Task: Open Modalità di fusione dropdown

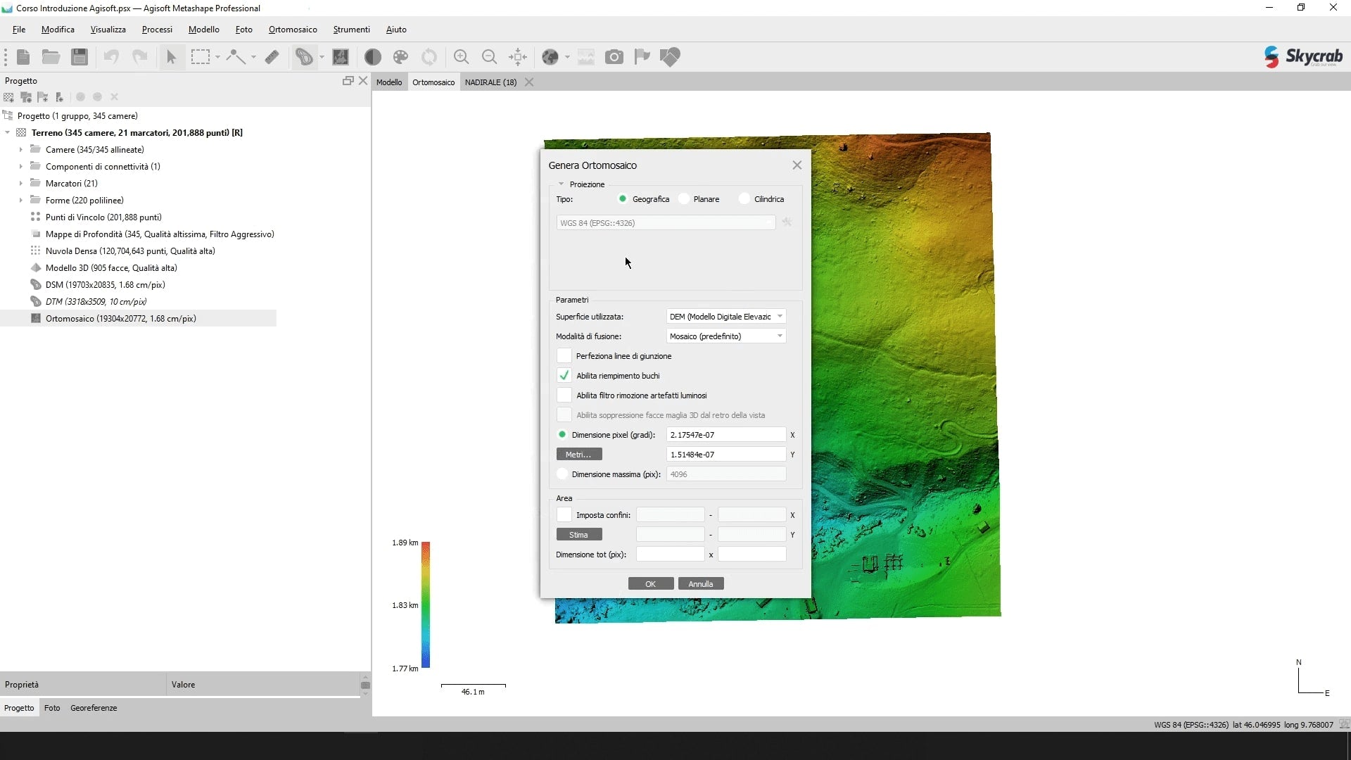Action: pos(725,336)
